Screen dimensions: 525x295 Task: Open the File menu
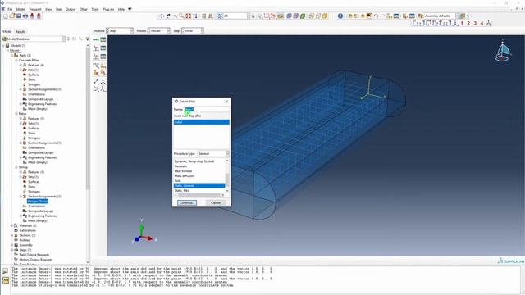(10, 9)
